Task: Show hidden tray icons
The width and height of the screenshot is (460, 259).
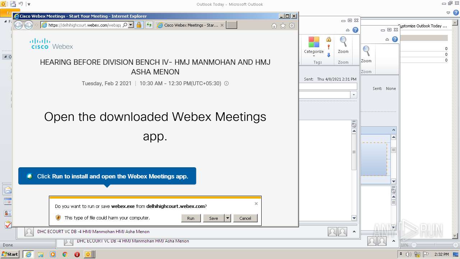Action: tap(401, 254)
